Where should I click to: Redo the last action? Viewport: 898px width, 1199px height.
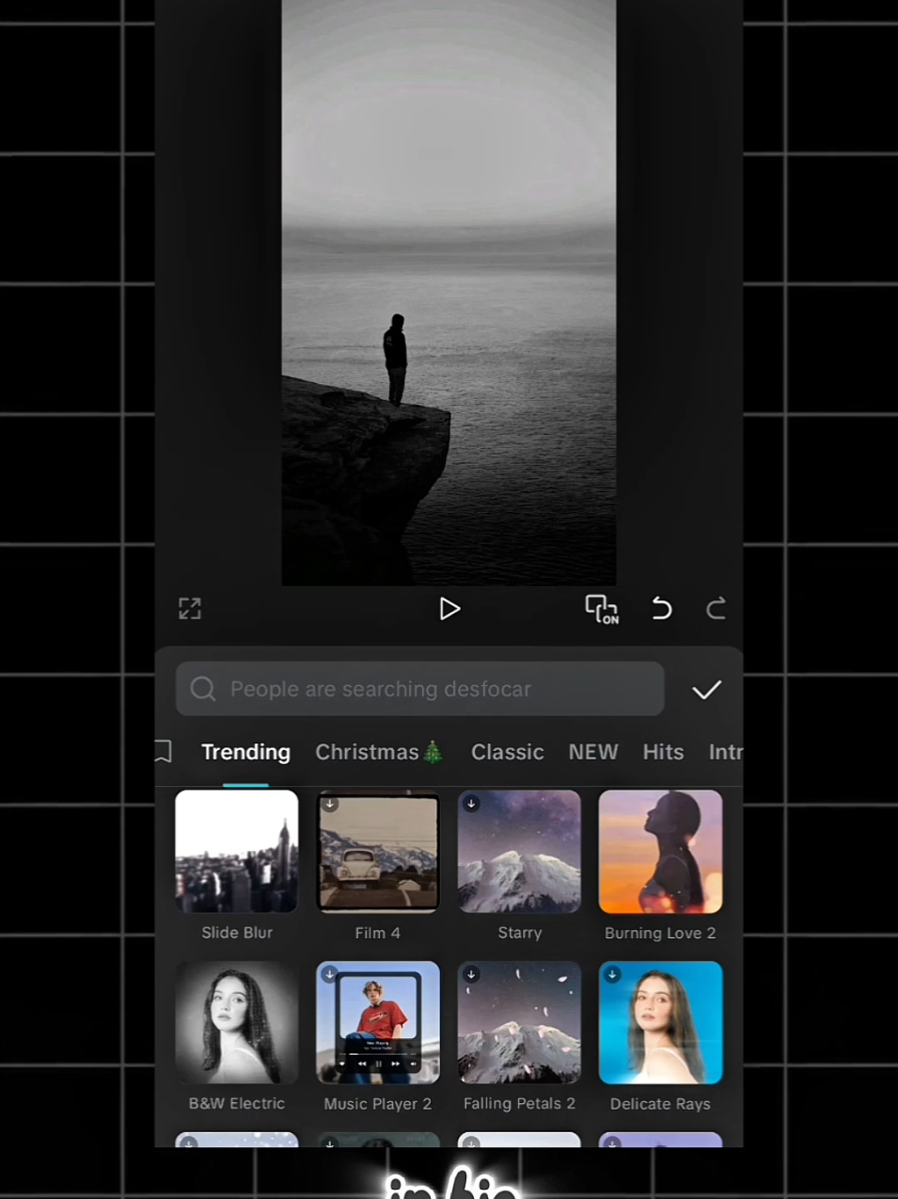coord(716,609)
